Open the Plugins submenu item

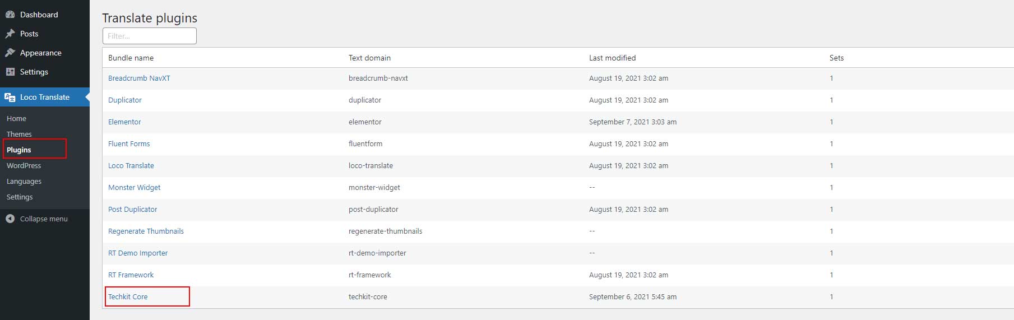point(19,150)
